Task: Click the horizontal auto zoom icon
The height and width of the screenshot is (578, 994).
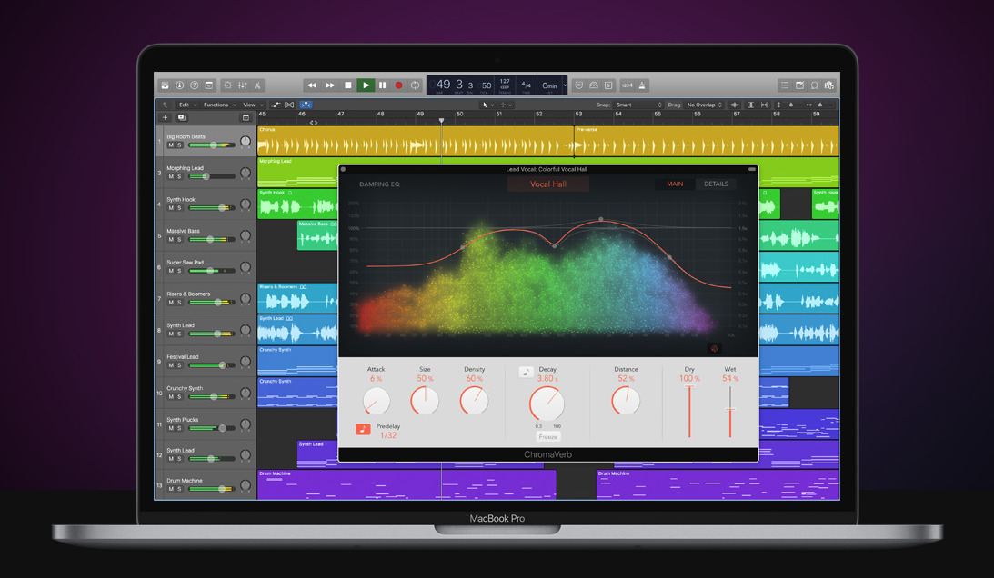Action: 764,105
